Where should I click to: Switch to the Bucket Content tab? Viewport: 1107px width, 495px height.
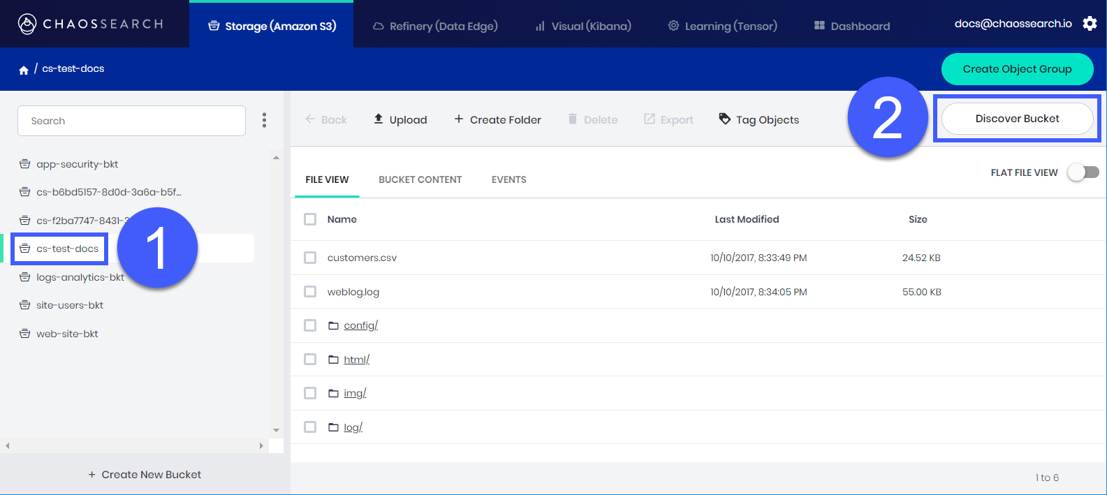[420, 179]
